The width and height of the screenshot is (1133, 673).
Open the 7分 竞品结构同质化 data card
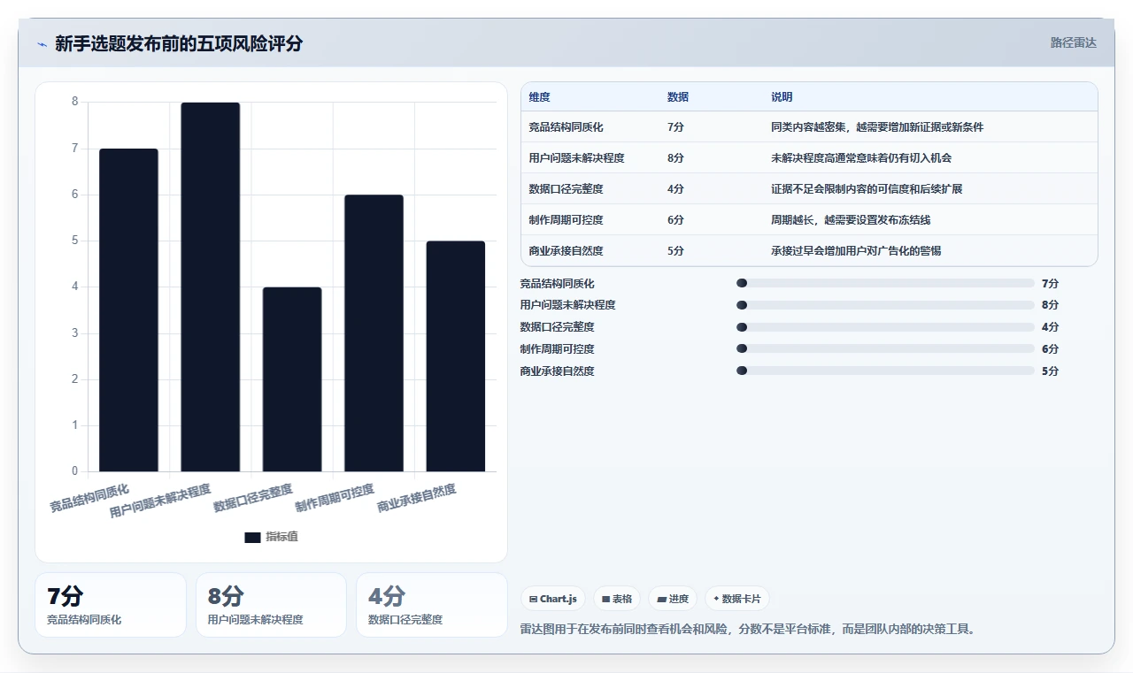[111, 605]
